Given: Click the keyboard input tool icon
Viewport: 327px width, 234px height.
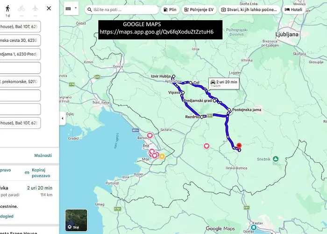Looking at the screenshot, I should [x=68, y=8].
